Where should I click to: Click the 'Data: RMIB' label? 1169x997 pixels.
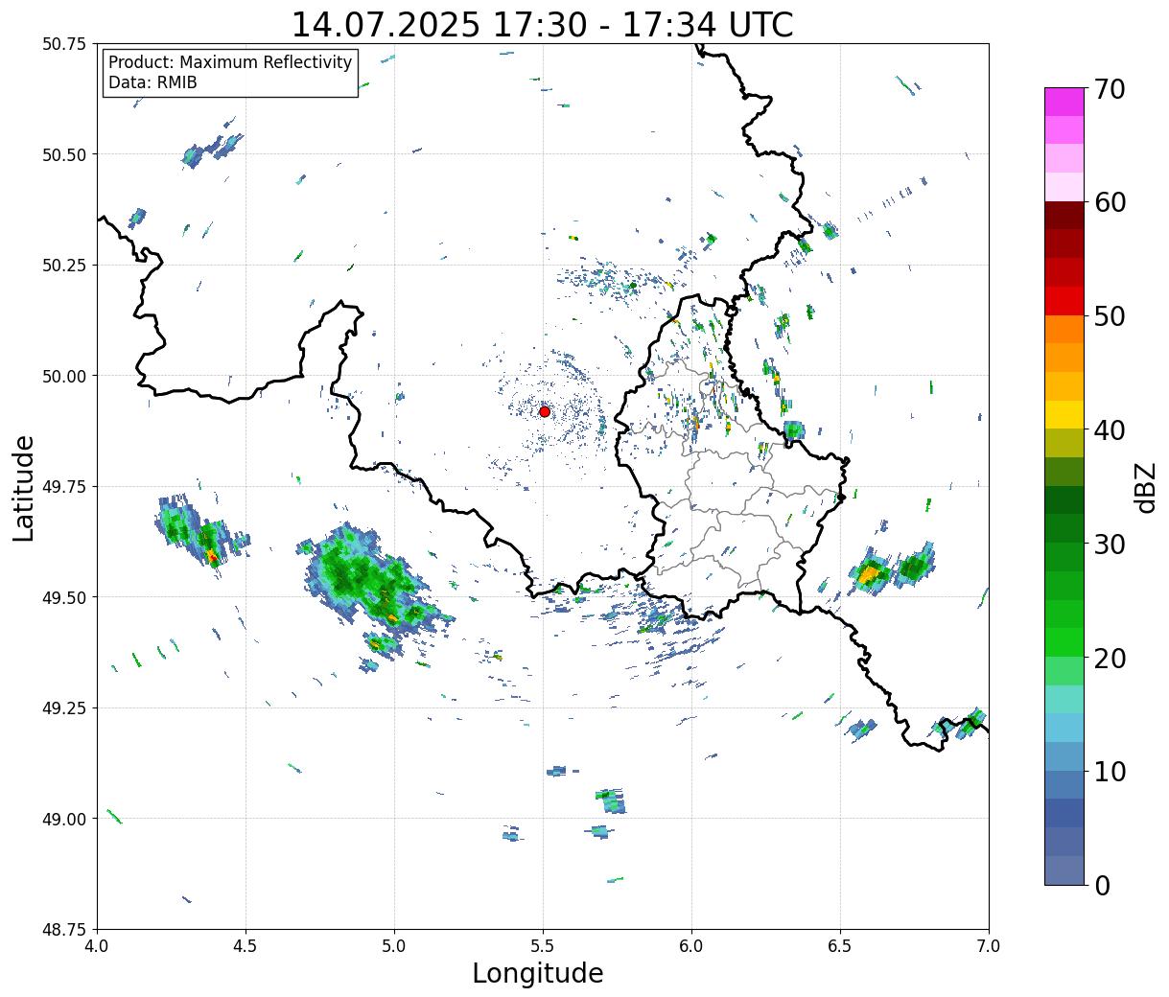152,82
